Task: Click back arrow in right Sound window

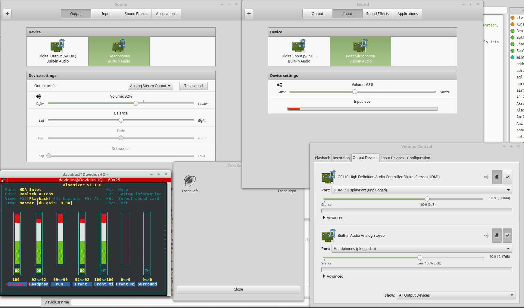Action: click(249, 14)
